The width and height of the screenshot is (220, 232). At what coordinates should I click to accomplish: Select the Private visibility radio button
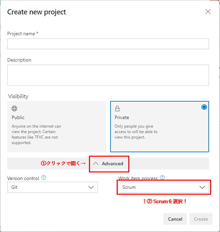pyautogui.click(x=204, y=107)
